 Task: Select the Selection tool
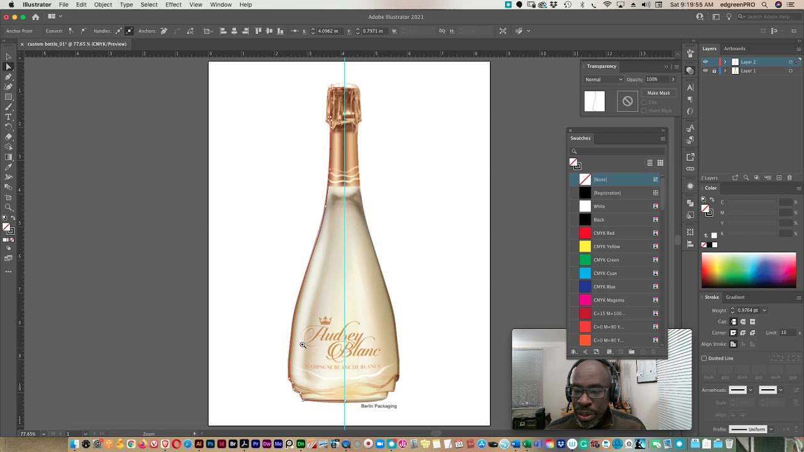click(9, 56)
